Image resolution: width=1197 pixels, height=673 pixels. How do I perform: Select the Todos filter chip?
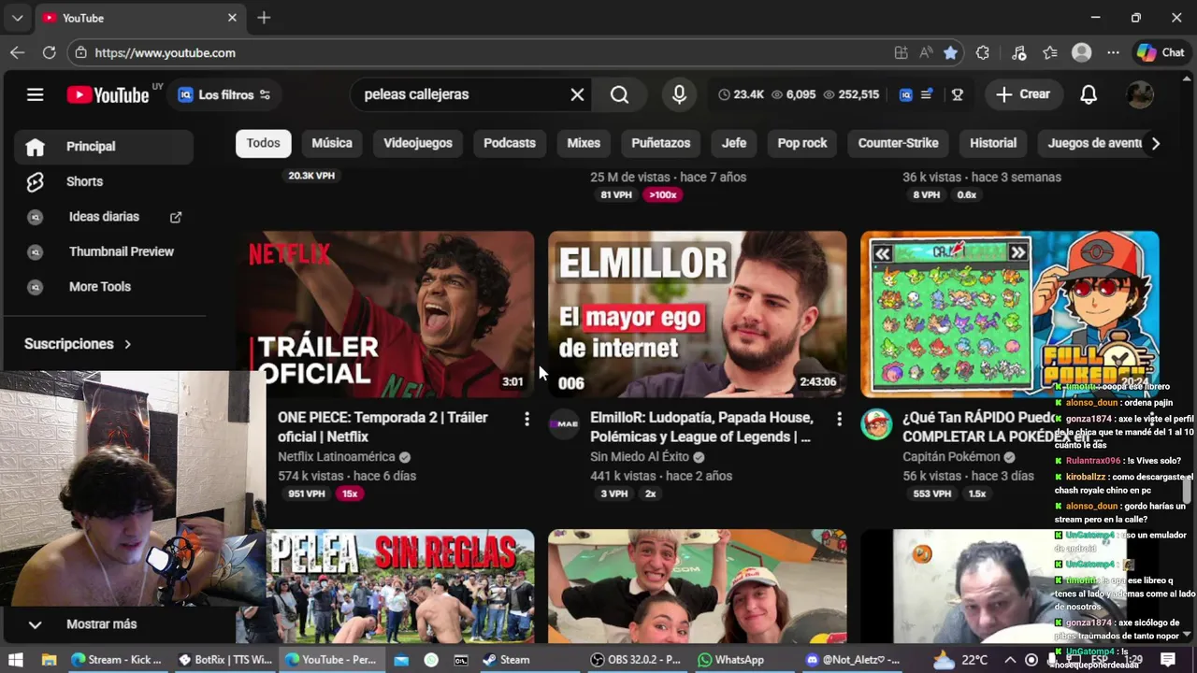(263, 143)
